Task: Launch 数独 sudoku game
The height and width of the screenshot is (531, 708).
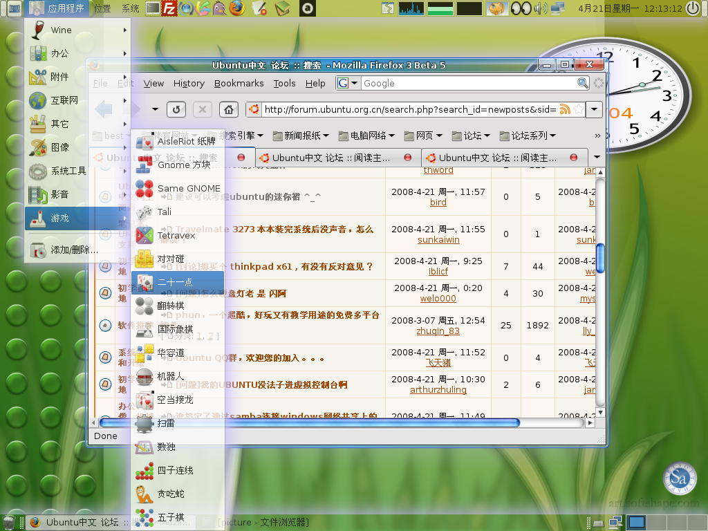Action: pos(178,447)
